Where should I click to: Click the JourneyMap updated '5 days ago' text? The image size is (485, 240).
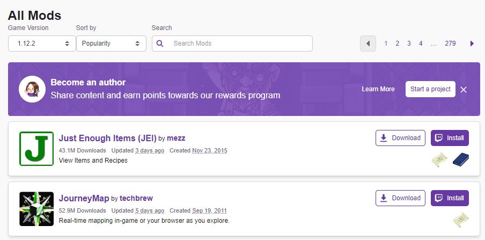[150, 210]
